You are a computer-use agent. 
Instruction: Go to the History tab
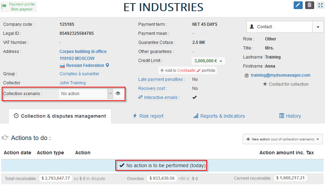(x=290, y=116)
